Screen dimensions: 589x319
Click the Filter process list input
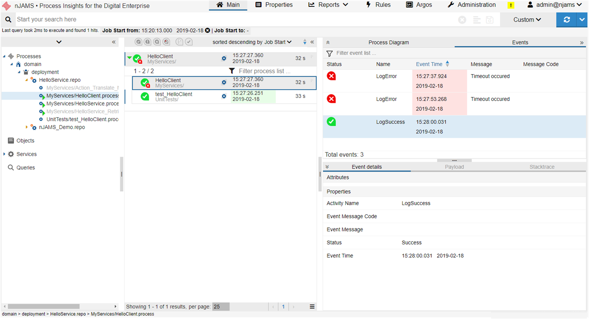(276, 71)
